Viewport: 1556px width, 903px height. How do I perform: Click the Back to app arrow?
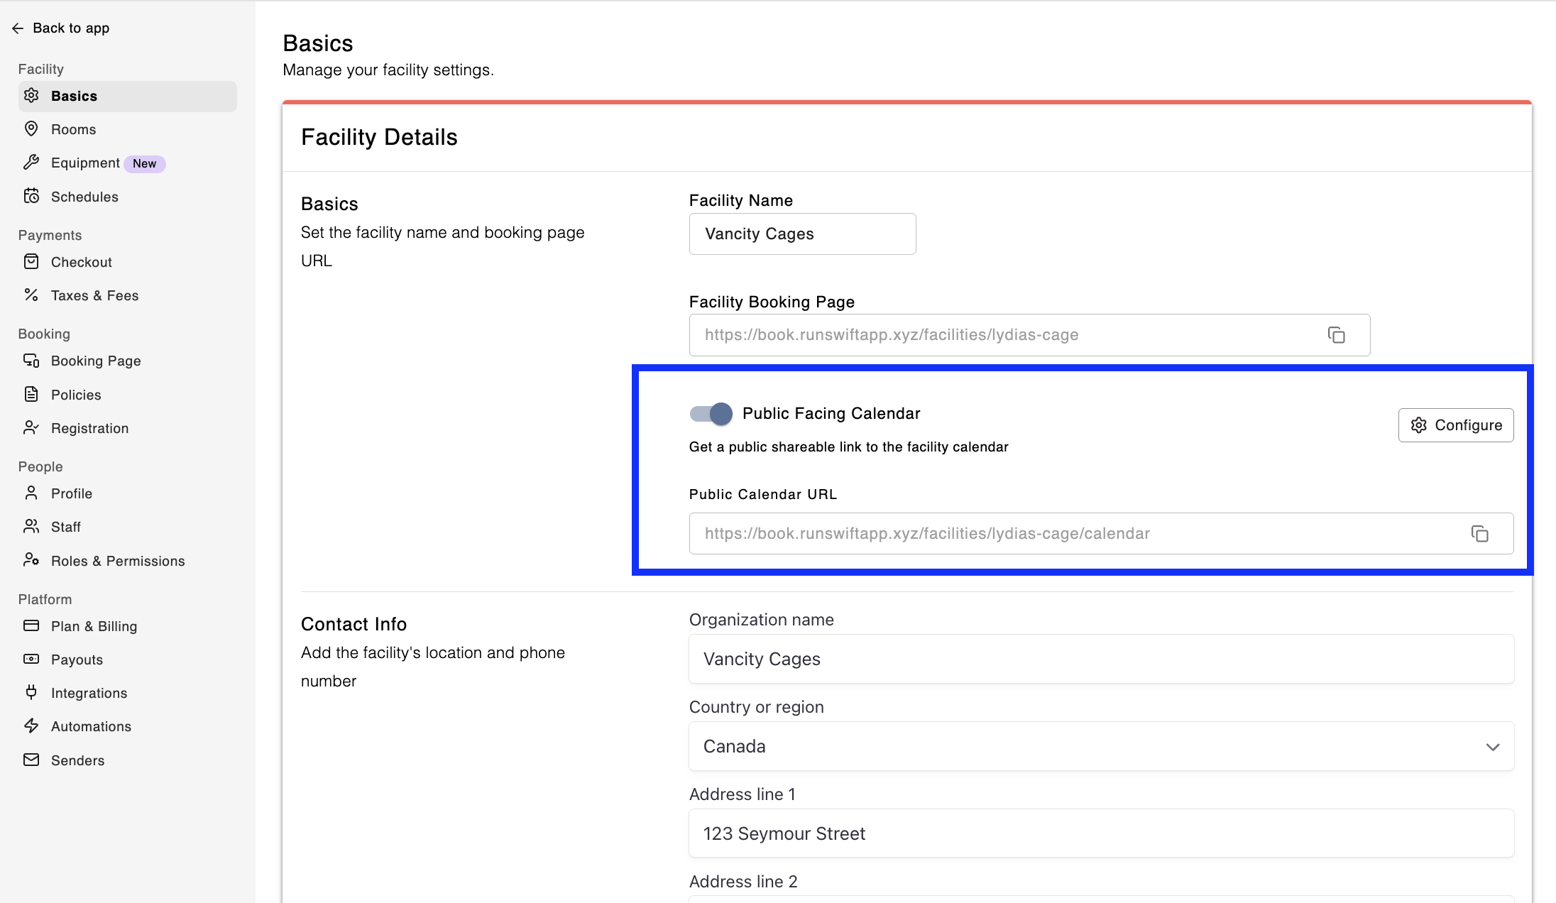click(18, 28)
